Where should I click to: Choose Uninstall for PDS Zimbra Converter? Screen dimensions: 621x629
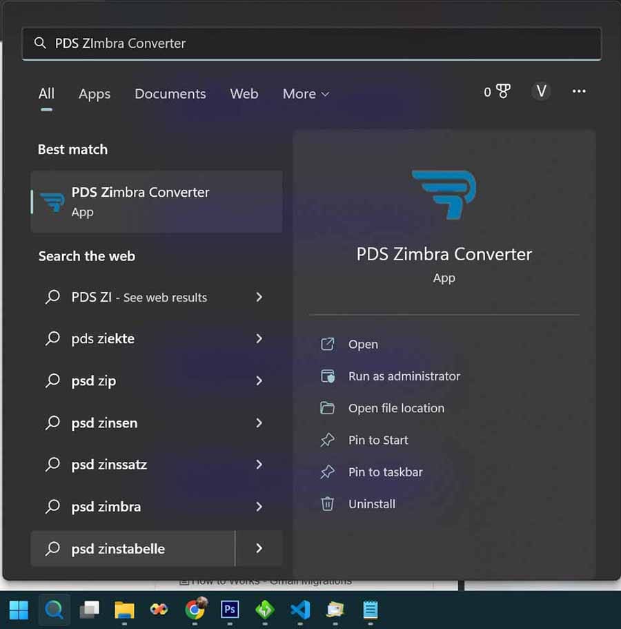point(372,504)
